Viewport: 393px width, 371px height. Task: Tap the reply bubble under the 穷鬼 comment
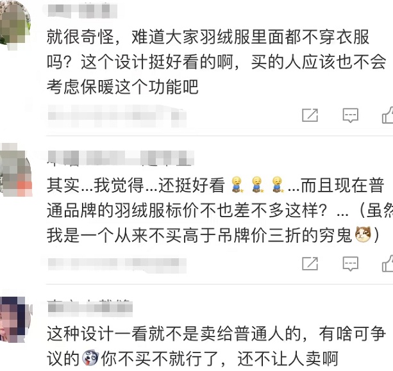tap(351, 263)
